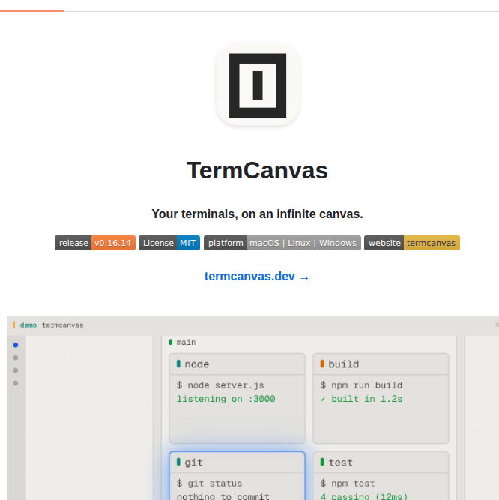Click the TermCanvas logo image

click(x=258, y=84)
